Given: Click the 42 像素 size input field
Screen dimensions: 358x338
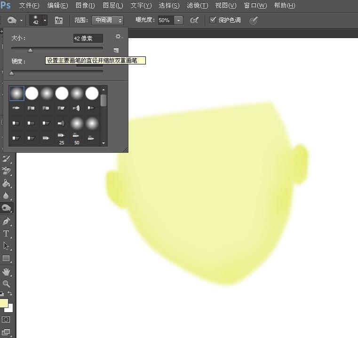Looking at the screenshot, I should coord(88,39).
